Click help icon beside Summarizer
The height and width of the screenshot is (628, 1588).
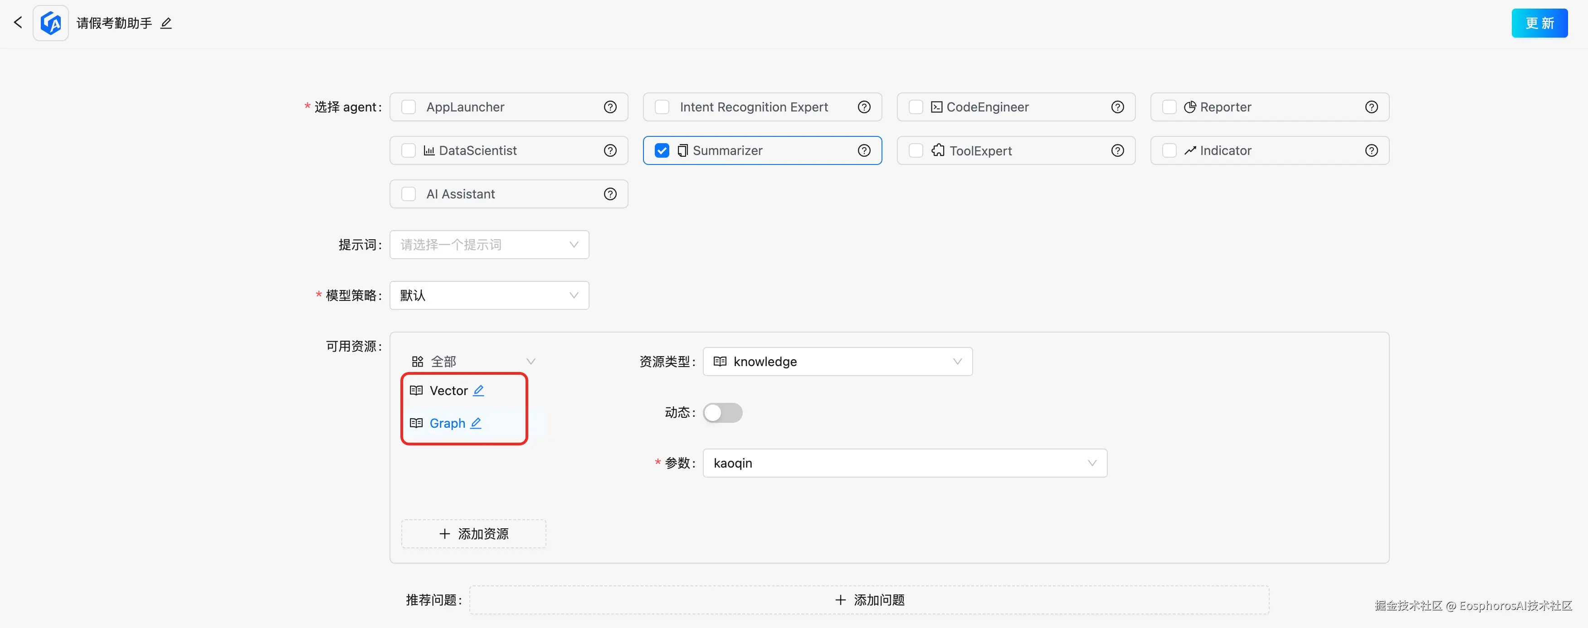point(864,151)
